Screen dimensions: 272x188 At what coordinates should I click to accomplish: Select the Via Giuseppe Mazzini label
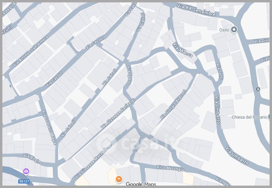tap(90, 164)
